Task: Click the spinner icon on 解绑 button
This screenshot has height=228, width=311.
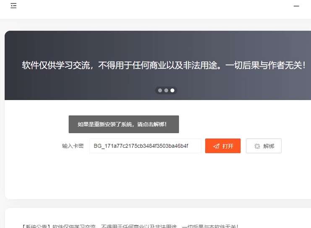Action: [257, 146]
